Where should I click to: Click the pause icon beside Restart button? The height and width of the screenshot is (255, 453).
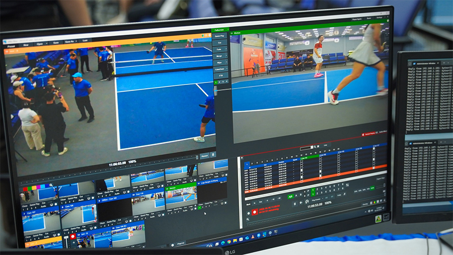pos(213,155)
